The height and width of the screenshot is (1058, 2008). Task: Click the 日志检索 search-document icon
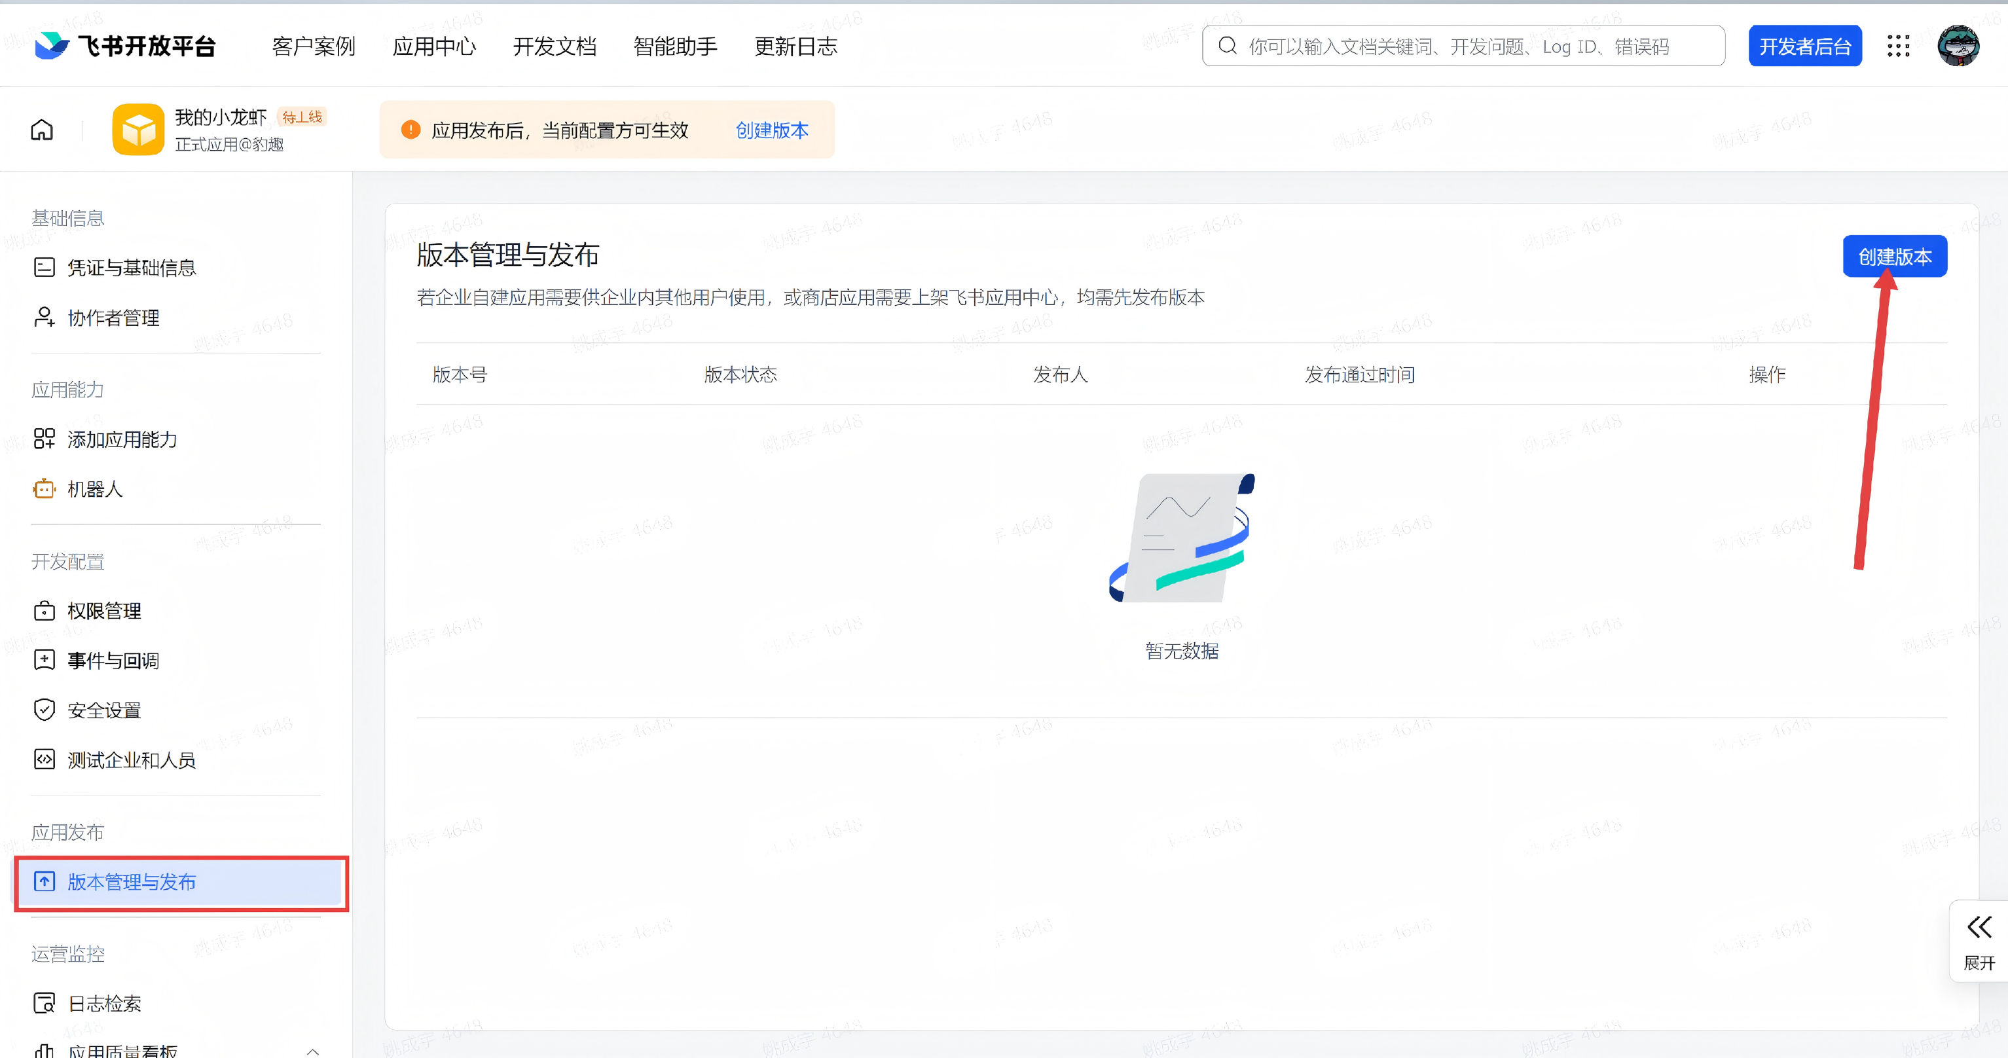[45, 1004]
